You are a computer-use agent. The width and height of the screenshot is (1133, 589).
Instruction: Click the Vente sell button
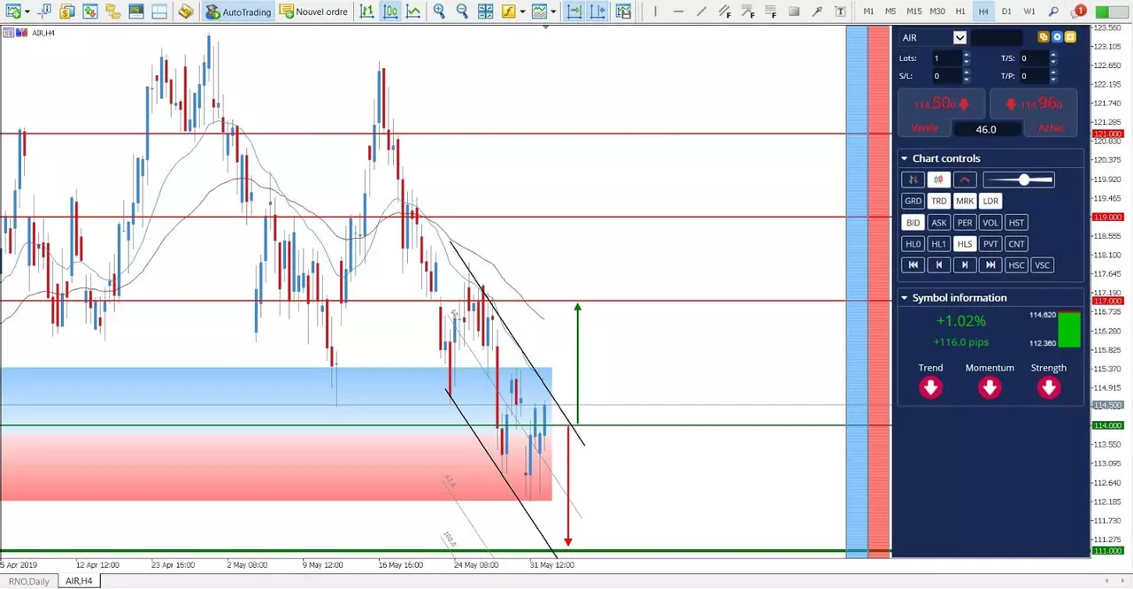click(x=924, y=128)
